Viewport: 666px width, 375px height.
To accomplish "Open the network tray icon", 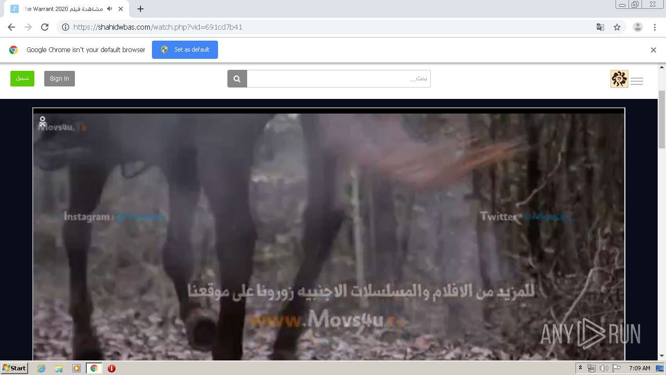I will pos(592,368).
